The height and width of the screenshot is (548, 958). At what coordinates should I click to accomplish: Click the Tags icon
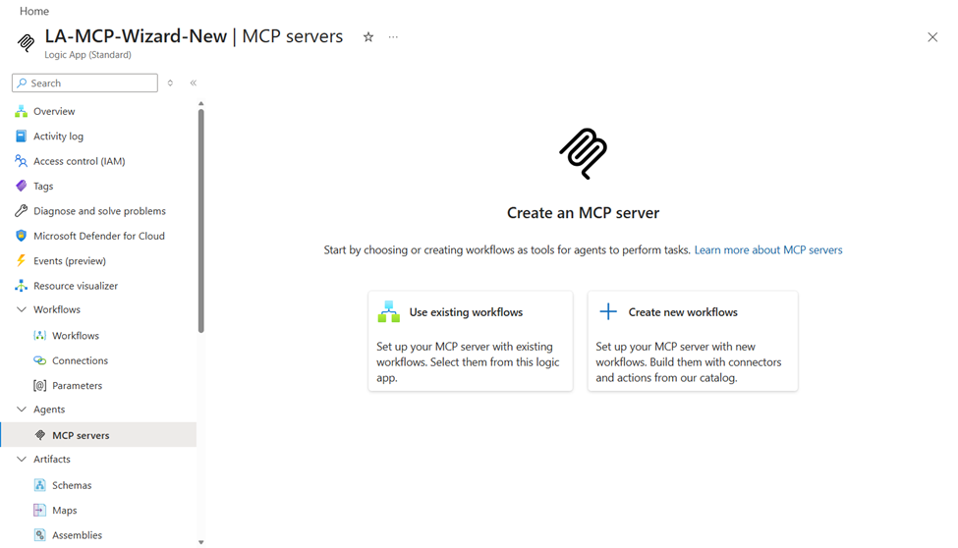click(x=22, y=186)
